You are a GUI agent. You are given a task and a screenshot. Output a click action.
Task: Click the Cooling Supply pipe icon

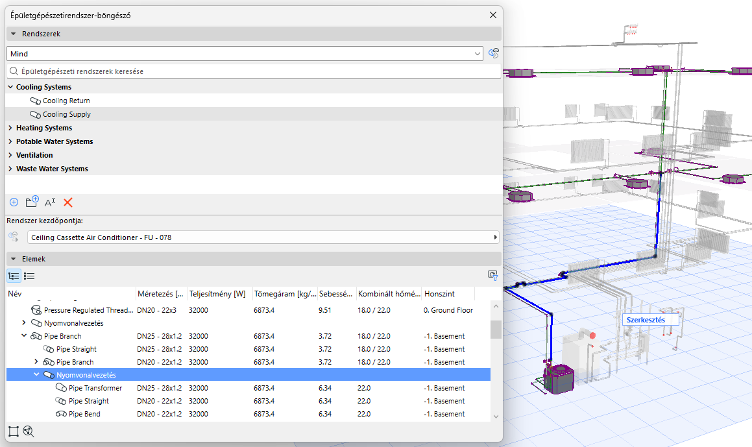[35, 115]
